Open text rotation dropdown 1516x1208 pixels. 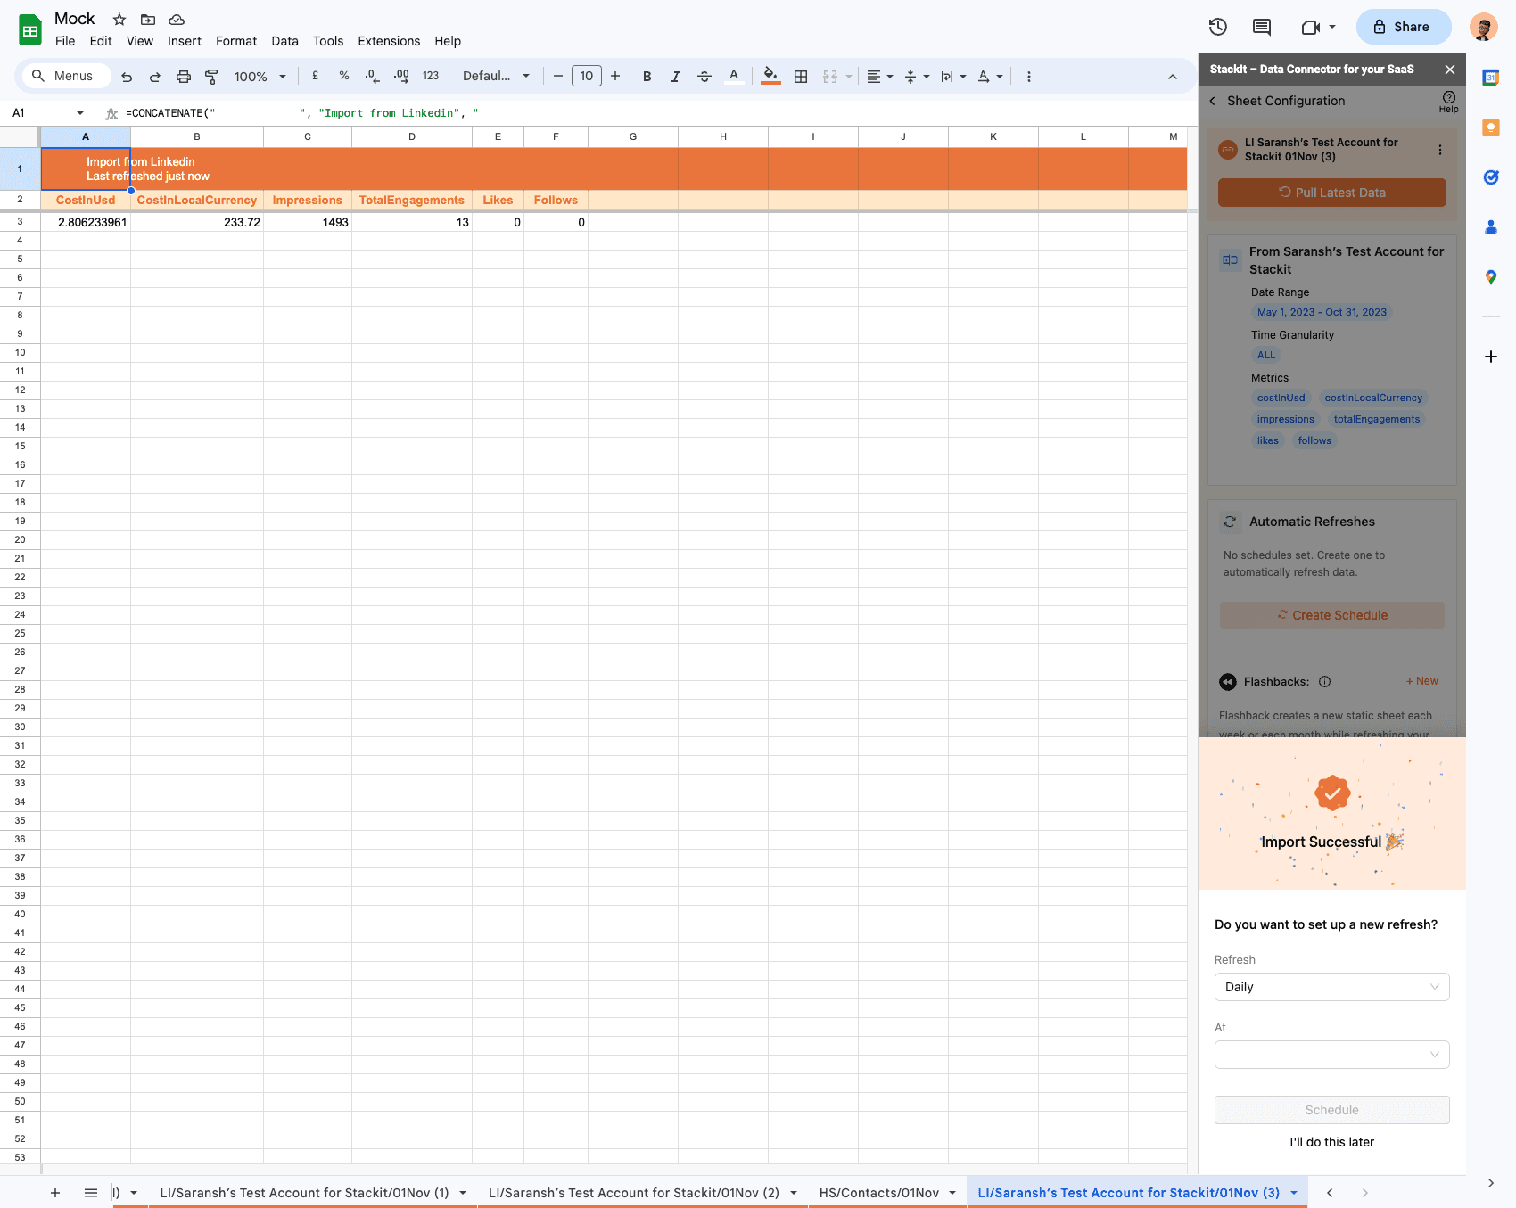coord(990,77)
